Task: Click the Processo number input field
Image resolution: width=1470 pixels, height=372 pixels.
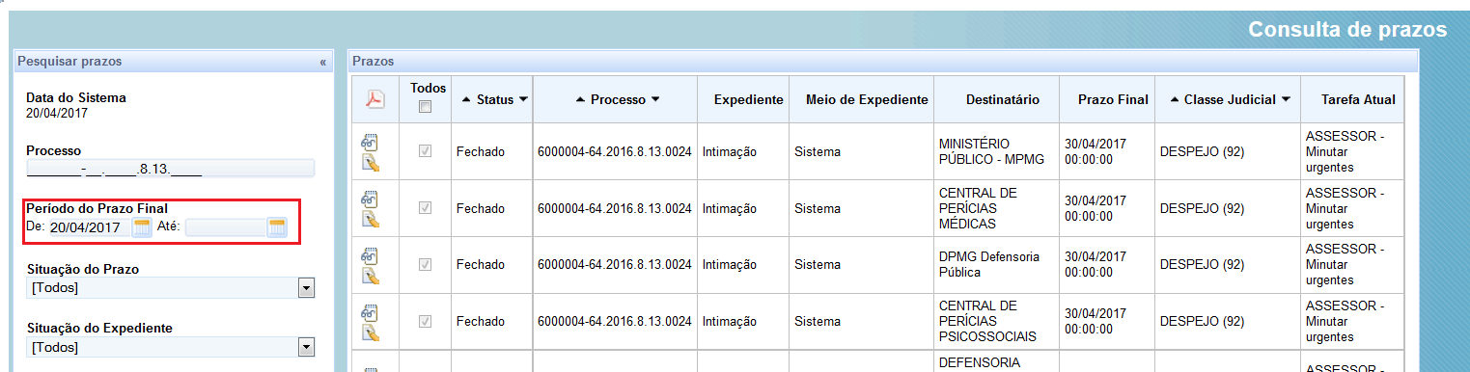Action: coord(170,169)
